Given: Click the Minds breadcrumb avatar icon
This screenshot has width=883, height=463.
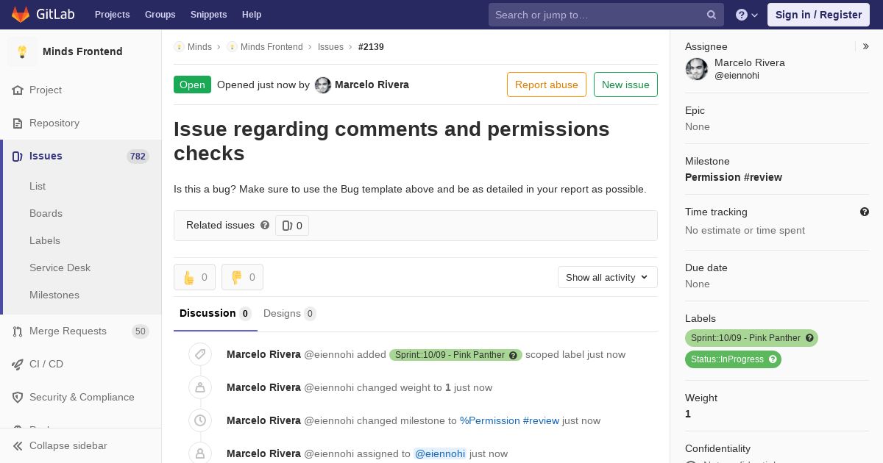Looking at the screenshot, I should coord(179,47).
